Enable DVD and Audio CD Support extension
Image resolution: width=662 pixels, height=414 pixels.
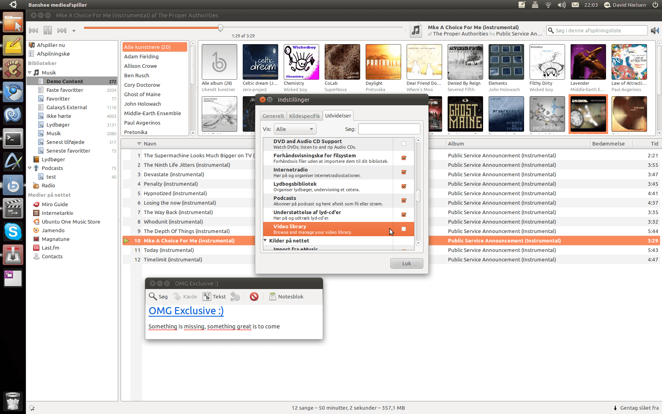pyautogui.click(x=404, y=144)
